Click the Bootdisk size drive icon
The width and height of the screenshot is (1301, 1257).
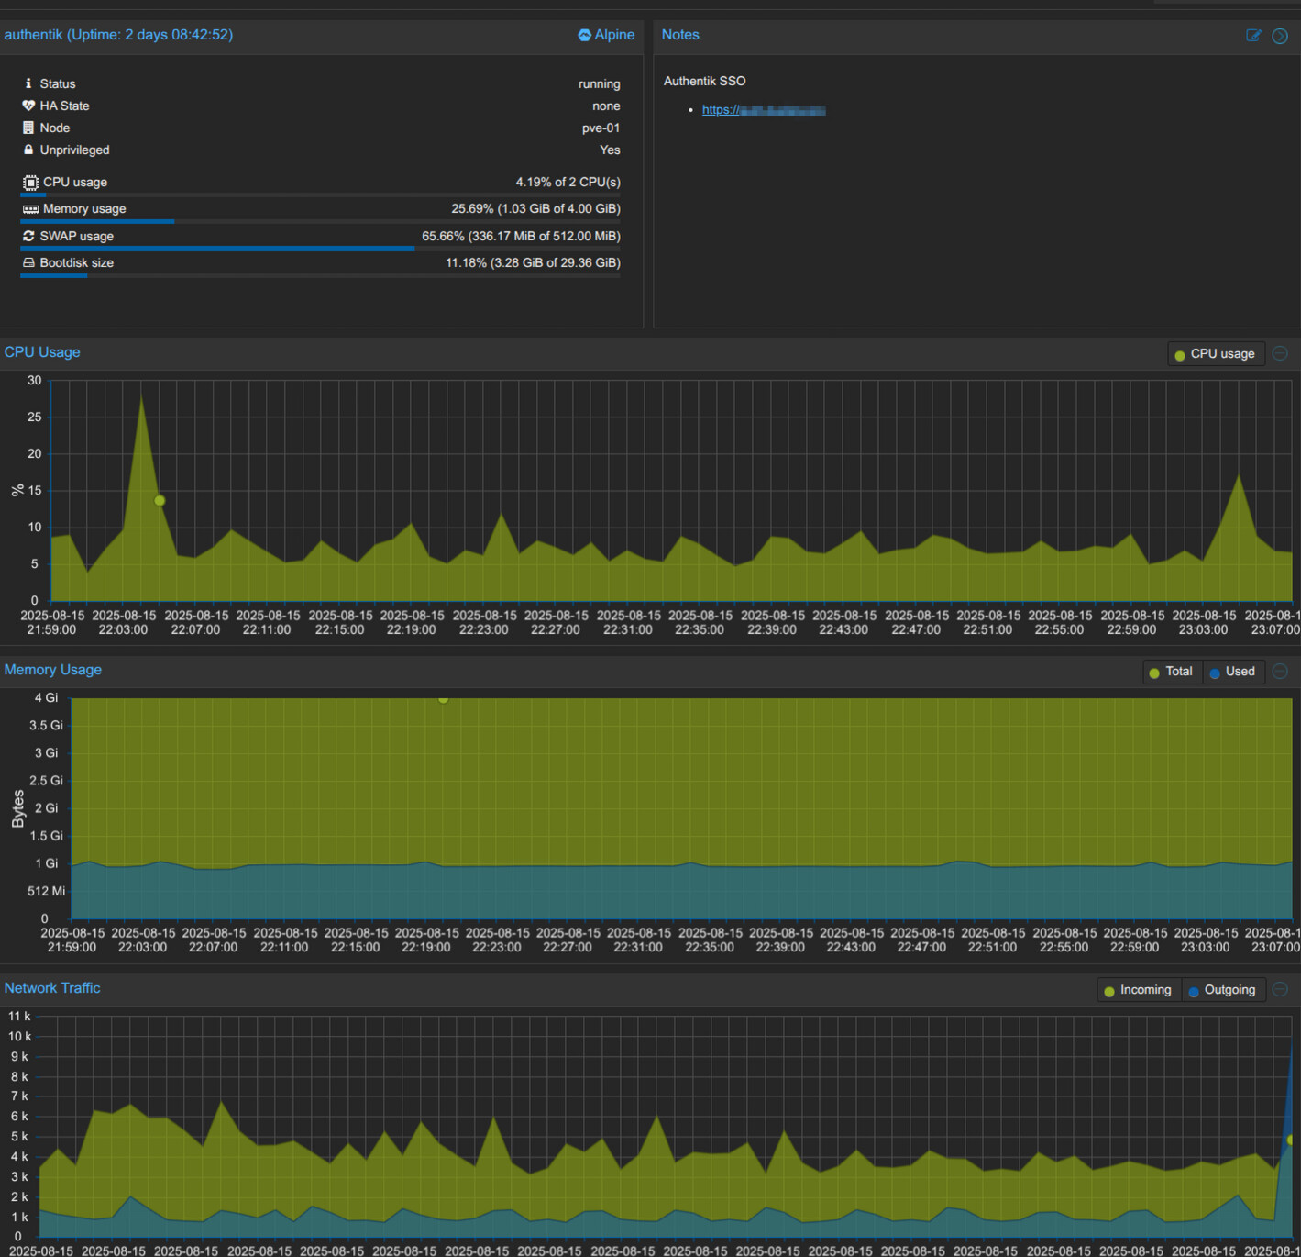coord(28,262)
